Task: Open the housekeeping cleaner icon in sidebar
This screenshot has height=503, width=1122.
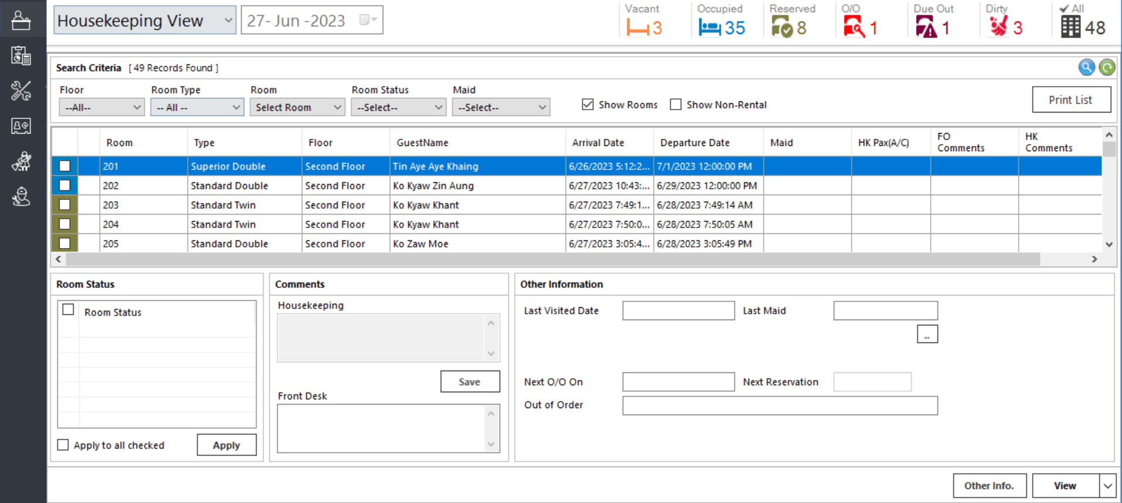Action: click(x=21, y=161)
